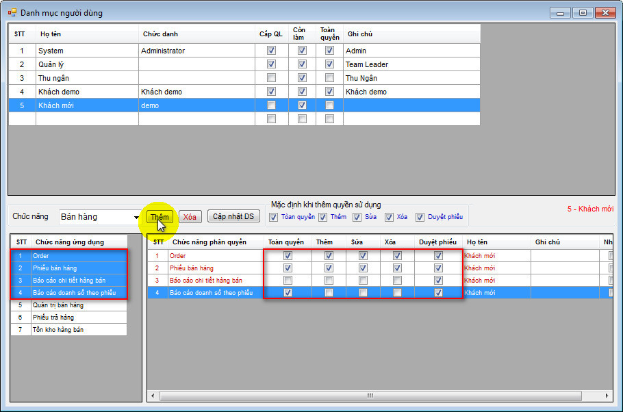Click the scroll-left arrow of permissions grid
This screenshot has height=412, width=623.
(x=153, y=396)
